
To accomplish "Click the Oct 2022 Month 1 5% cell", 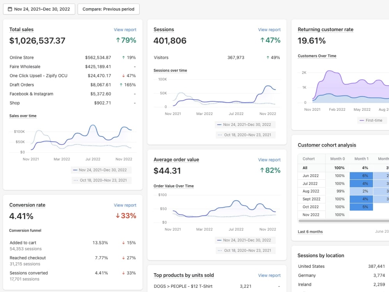I will click(x=361, y=207).
